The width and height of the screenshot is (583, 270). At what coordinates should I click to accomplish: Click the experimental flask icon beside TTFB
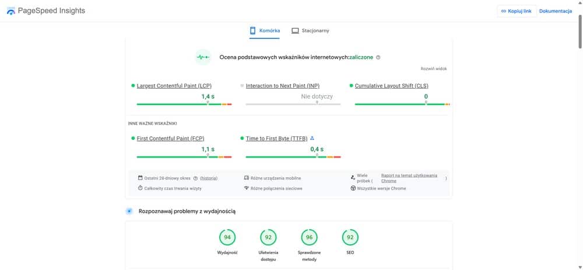[x=312, y=138]
